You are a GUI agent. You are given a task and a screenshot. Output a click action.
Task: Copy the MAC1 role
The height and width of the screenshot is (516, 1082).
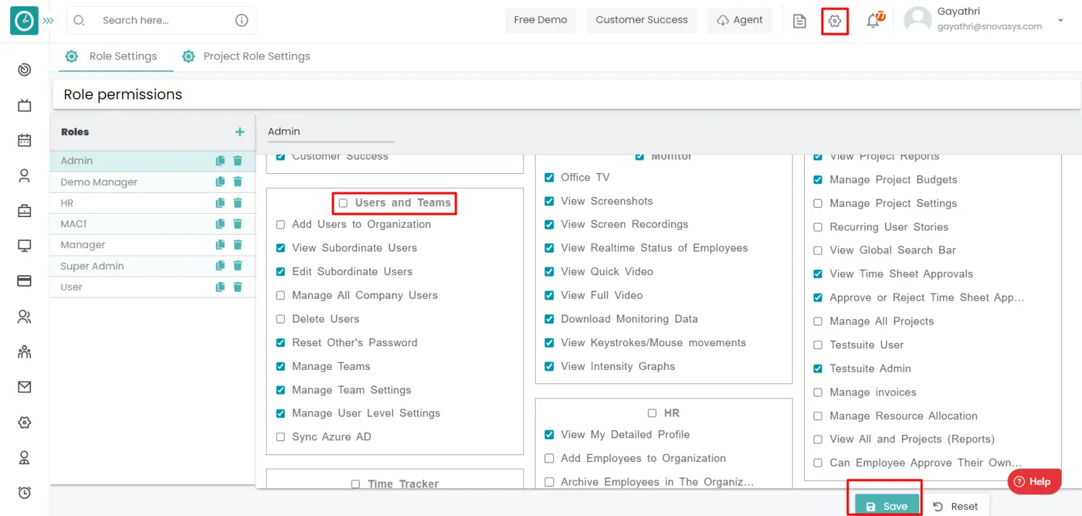220,224
